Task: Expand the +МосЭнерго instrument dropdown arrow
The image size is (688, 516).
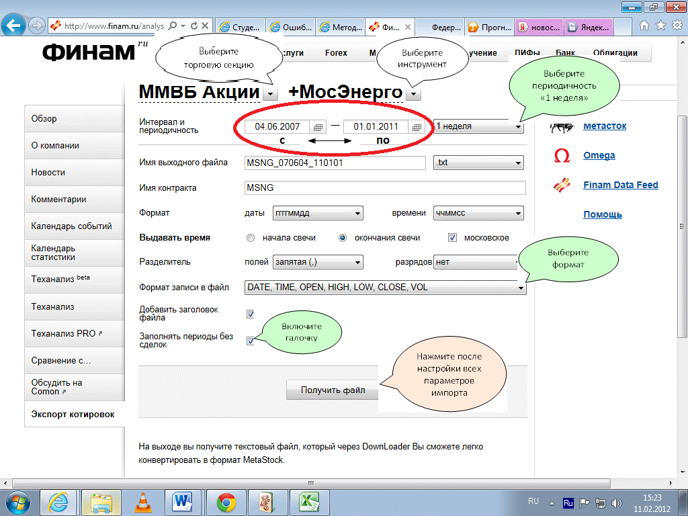Action: (x=414, y=93)
